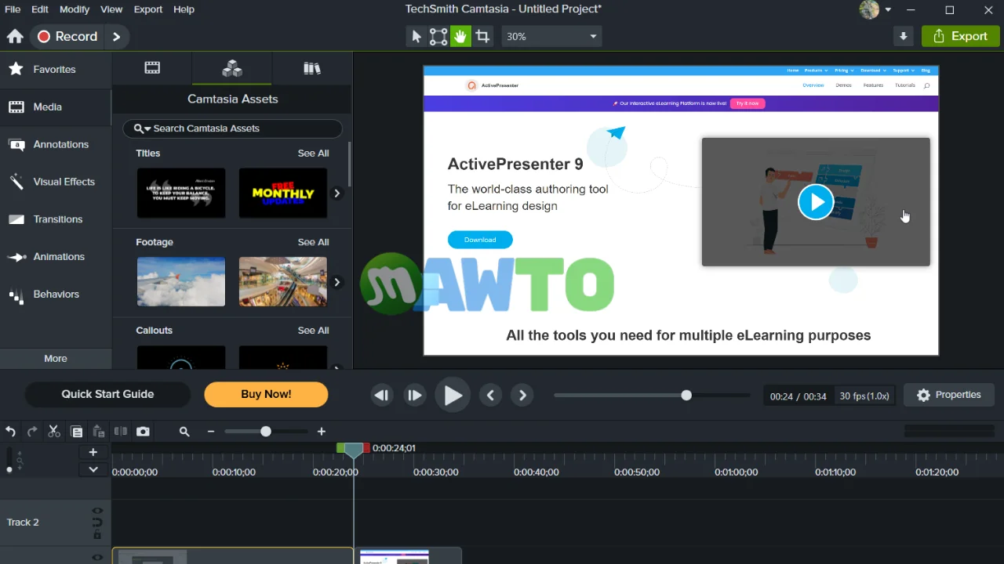The width and height of the screenshot is (1004, 564).
Task: Click the green Export button
Action: pyautogui.click(x=961, y=36)
